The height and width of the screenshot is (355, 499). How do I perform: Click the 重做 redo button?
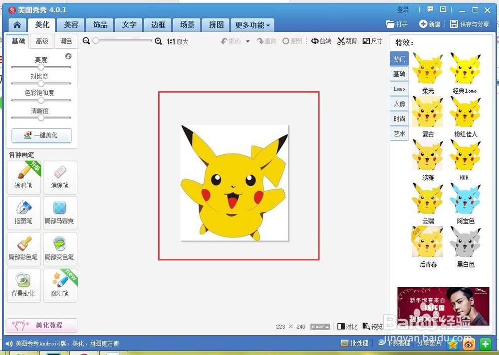pos(266,41)
